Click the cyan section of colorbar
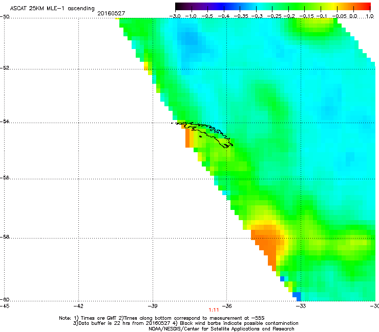Image resolution: width=379 pixels, height=332 pixels. (x=260, y=6)
